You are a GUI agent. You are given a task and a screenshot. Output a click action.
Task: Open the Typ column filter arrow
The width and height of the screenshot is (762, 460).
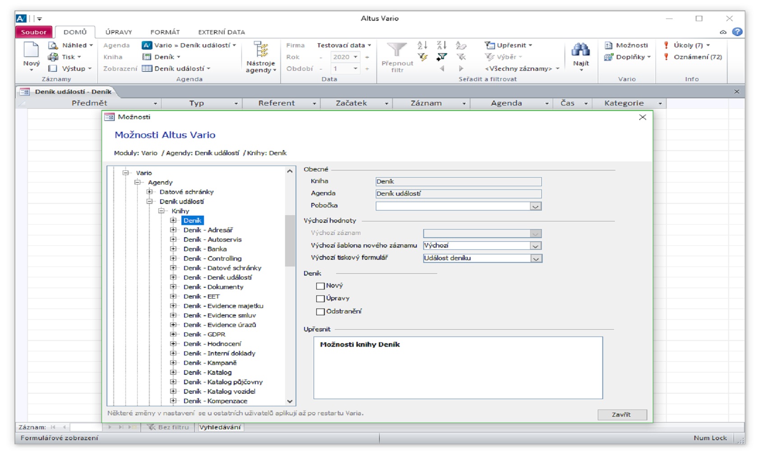click(236, 104)
